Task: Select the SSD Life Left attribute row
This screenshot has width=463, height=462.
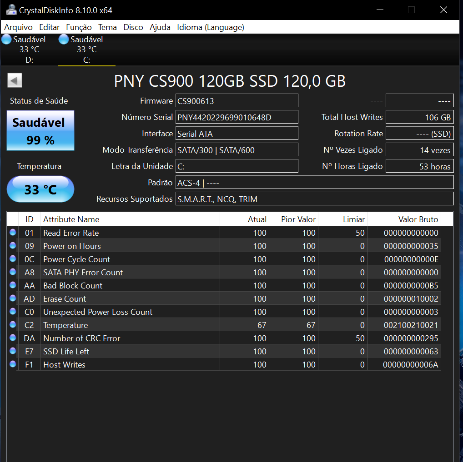Action: pos(224,351)
